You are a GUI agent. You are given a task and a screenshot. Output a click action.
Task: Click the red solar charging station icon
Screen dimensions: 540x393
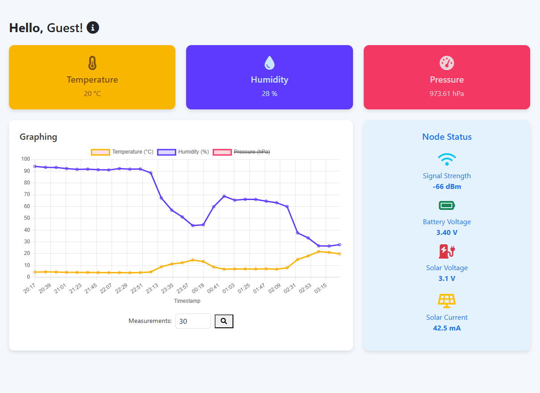pos(447,251)
